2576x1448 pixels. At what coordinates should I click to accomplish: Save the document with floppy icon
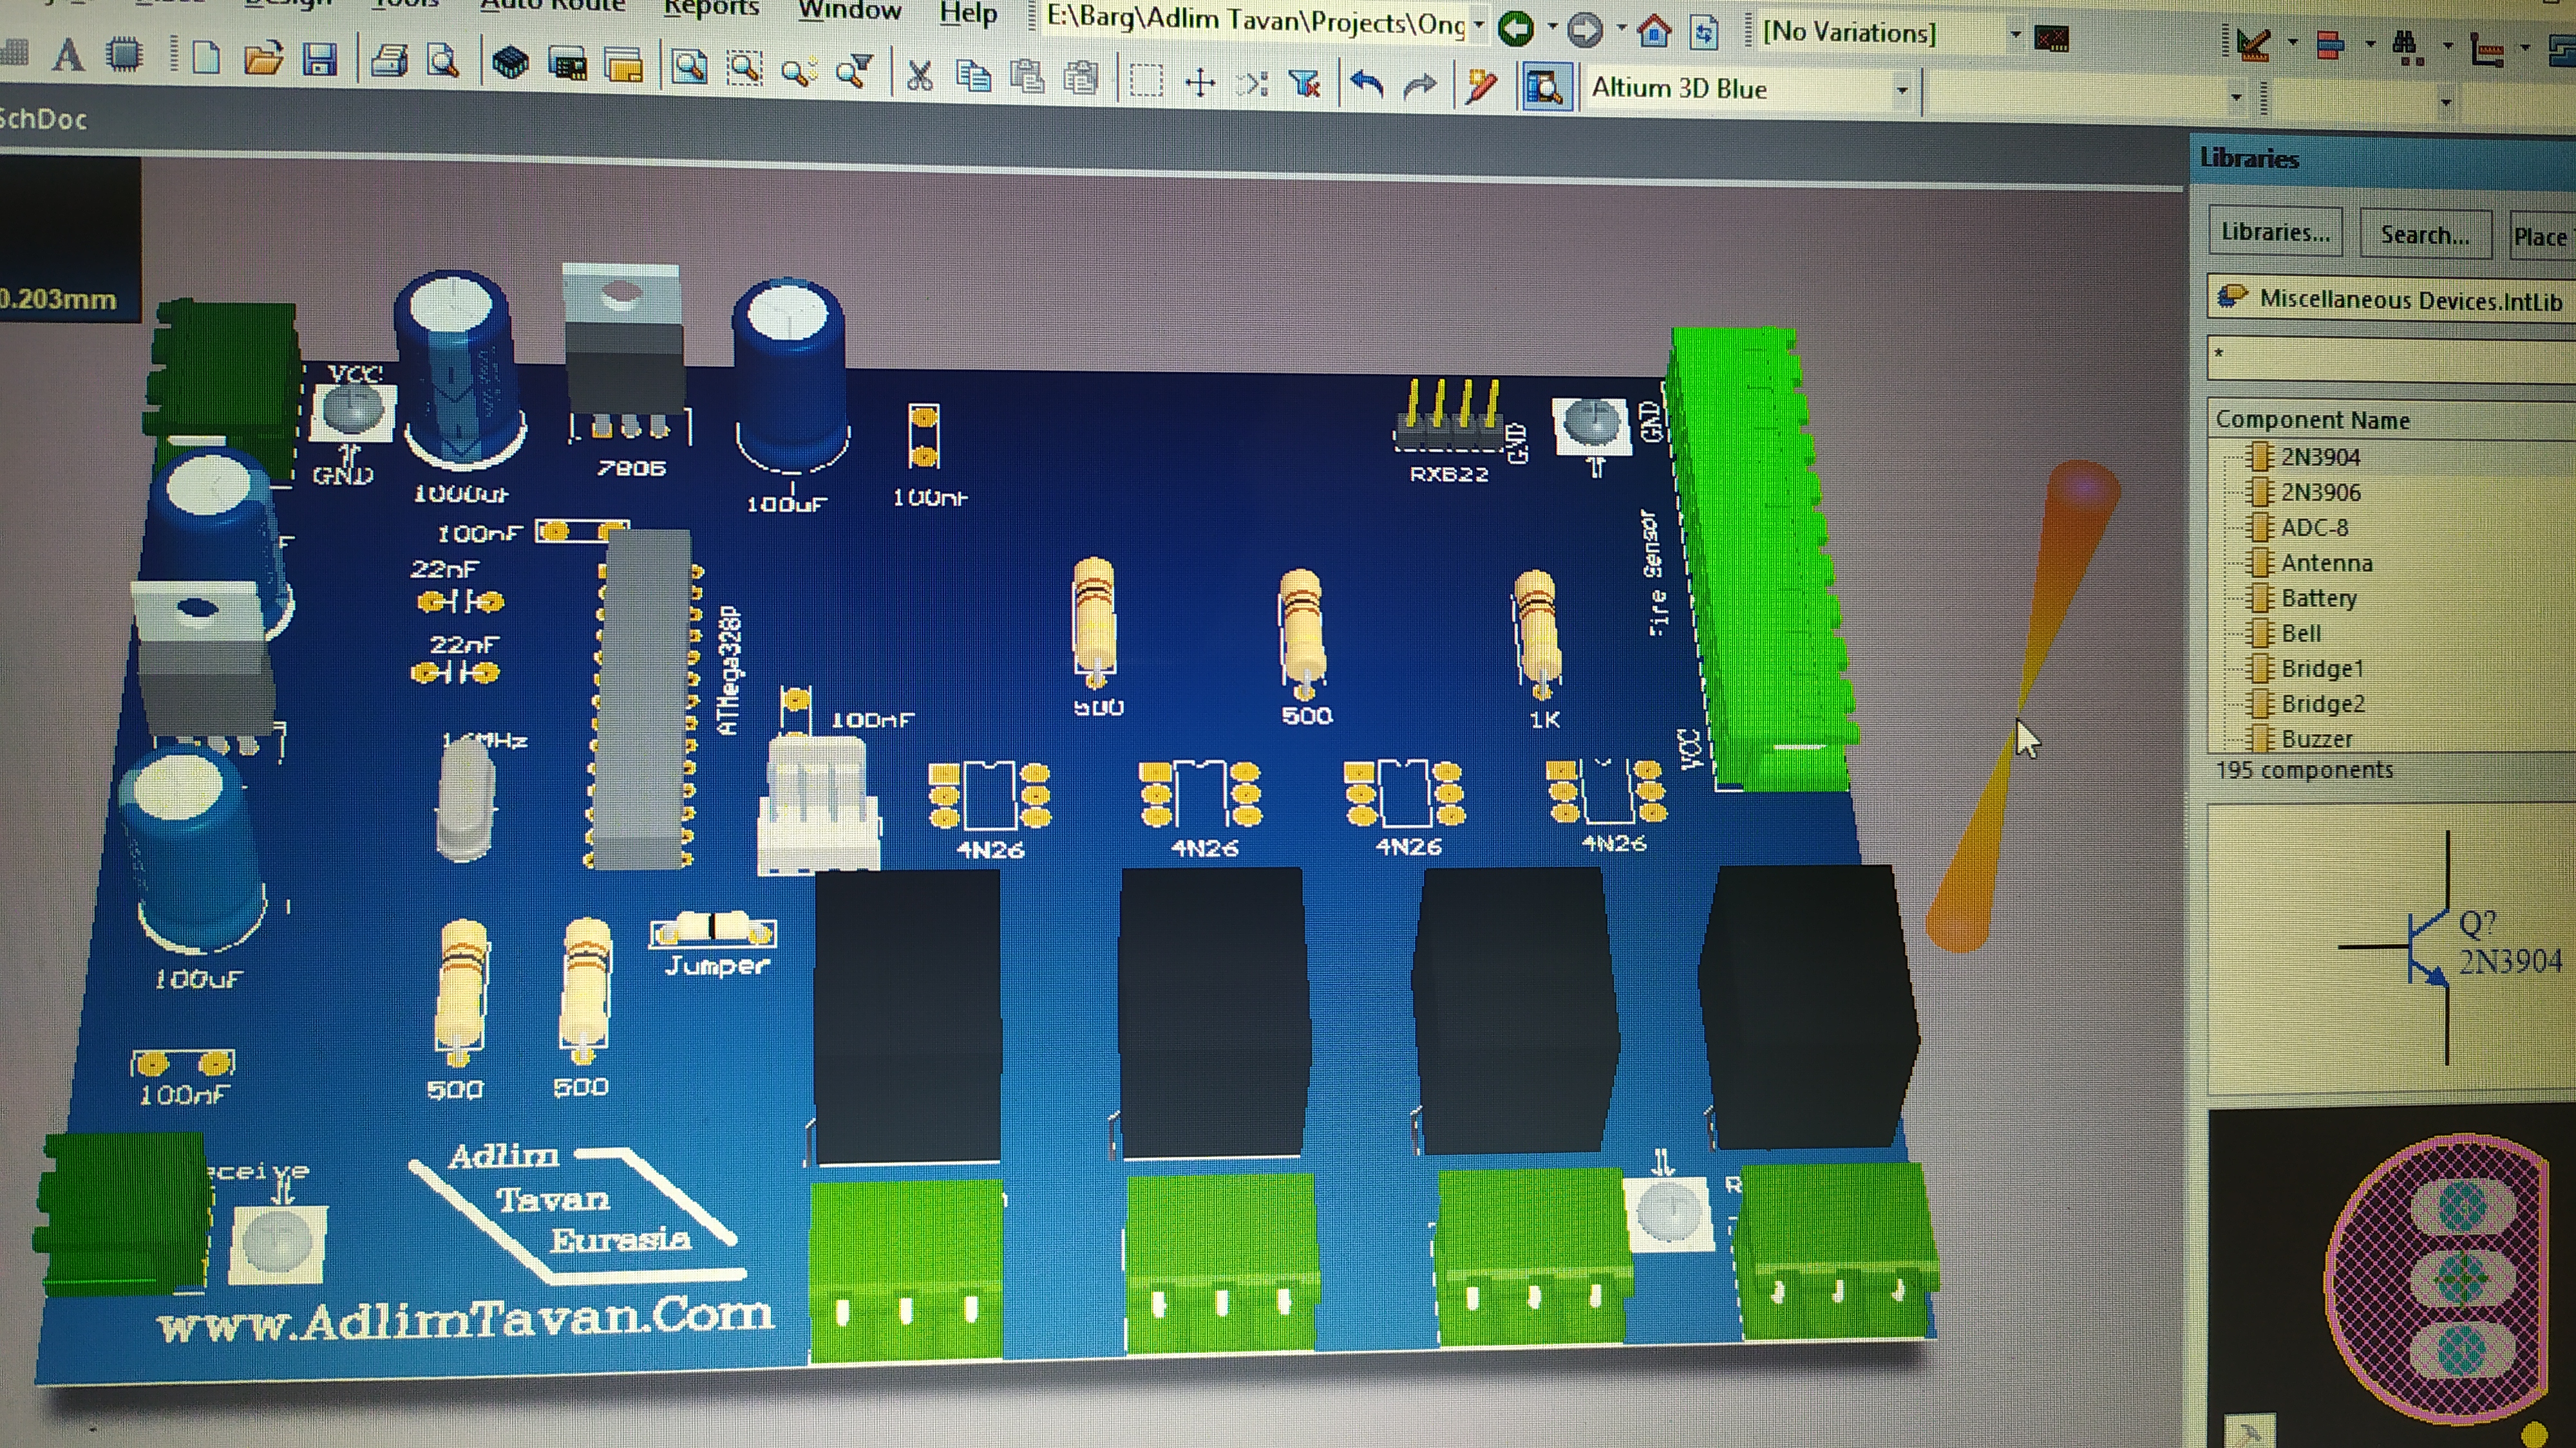(320, 60)
